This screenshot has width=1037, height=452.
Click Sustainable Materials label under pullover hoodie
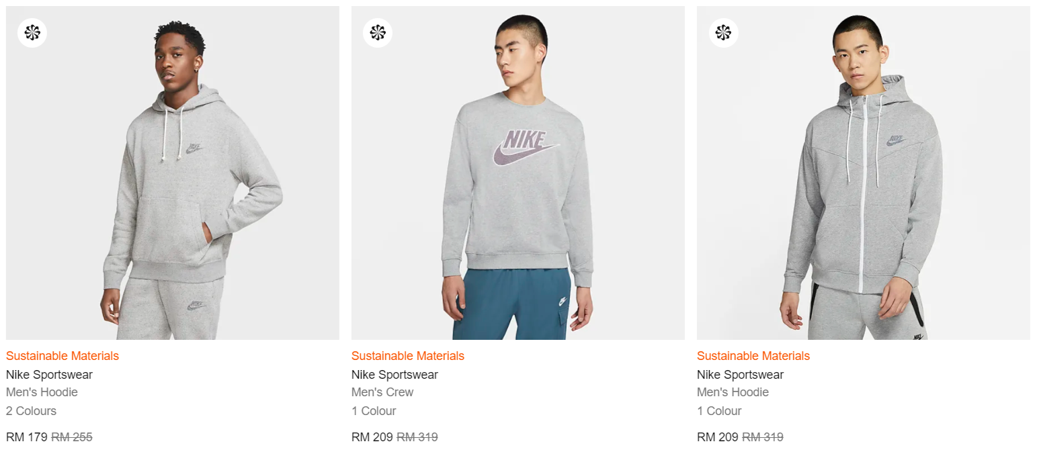pos(63,356)
